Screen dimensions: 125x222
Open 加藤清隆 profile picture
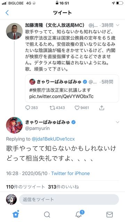click(14, 31)
